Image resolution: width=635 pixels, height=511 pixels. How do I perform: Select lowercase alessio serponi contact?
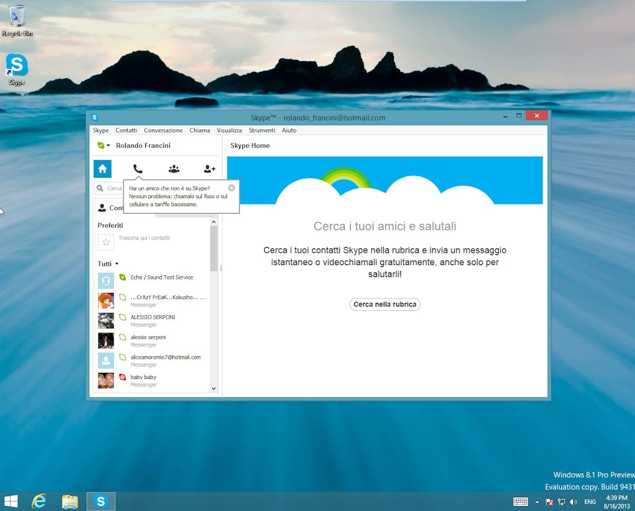[153, 341]
